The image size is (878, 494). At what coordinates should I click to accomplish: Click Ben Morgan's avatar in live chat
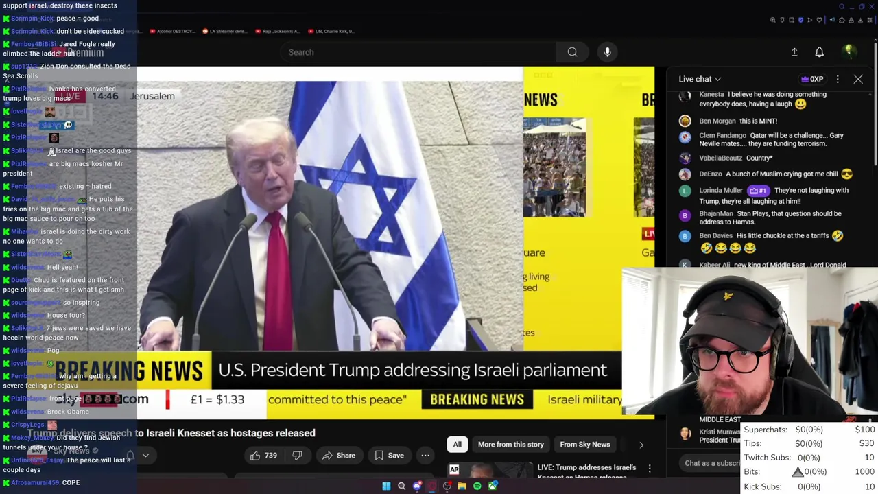tap(685, 121)
